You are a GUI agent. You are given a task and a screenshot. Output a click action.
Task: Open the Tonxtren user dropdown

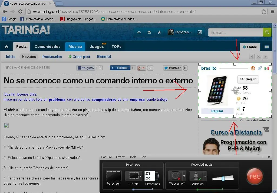[180, 32]
